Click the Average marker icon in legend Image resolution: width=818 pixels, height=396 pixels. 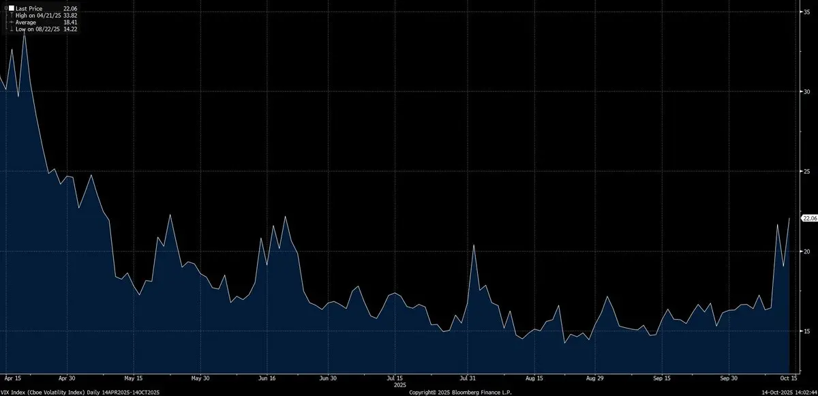tap(11, 22)
